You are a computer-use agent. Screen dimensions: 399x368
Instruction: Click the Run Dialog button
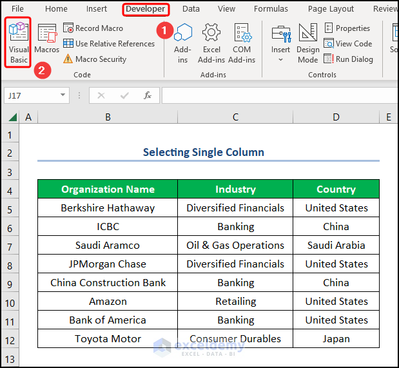coord(348,59)
